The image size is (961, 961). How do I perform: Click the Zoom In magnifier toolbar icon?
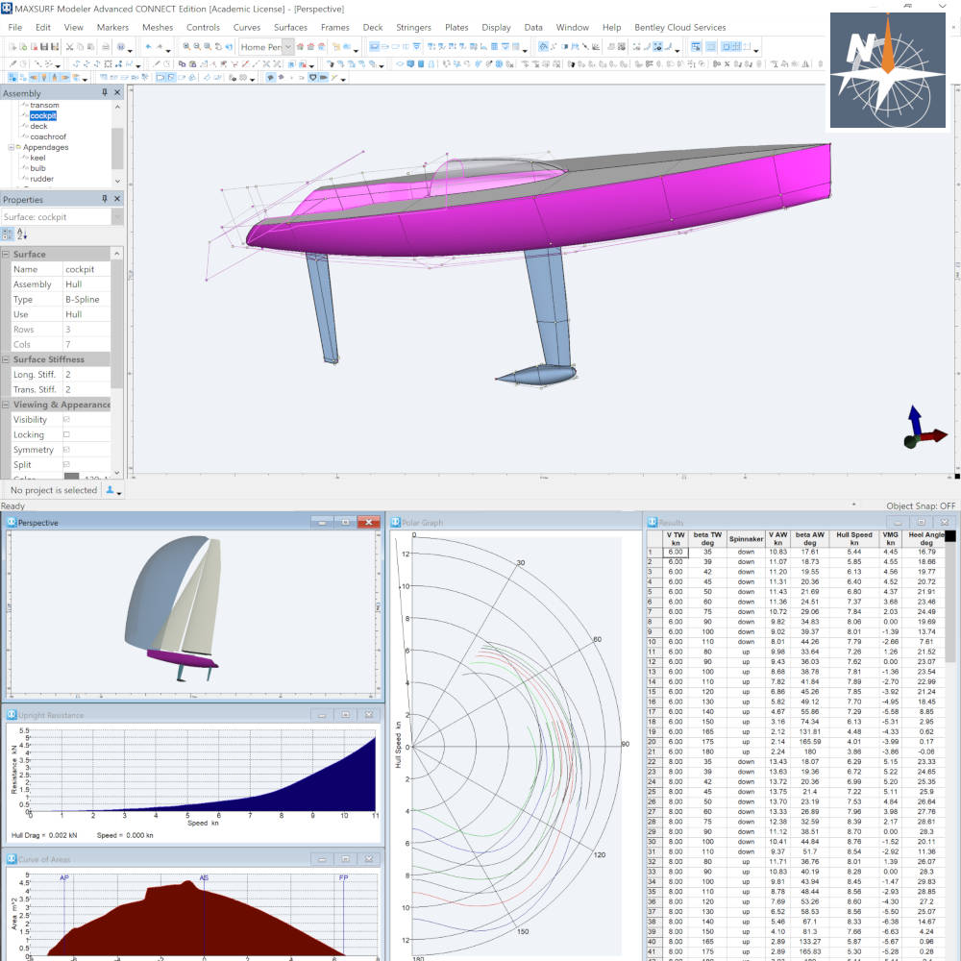click(185, 46)
